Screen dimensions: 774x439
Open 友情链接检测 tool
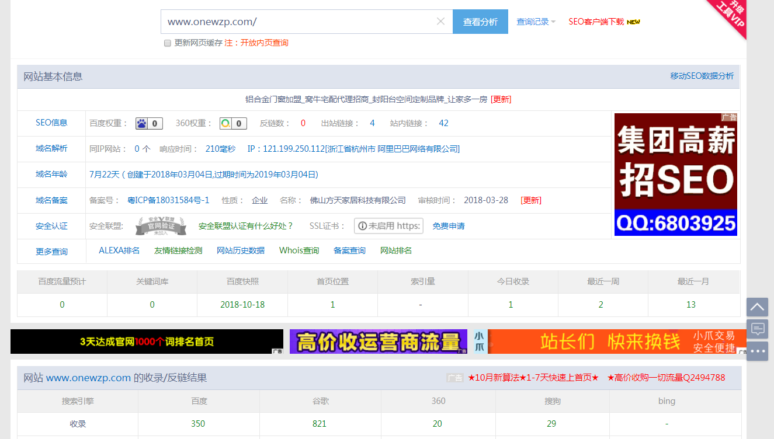(x=178, y=250)
